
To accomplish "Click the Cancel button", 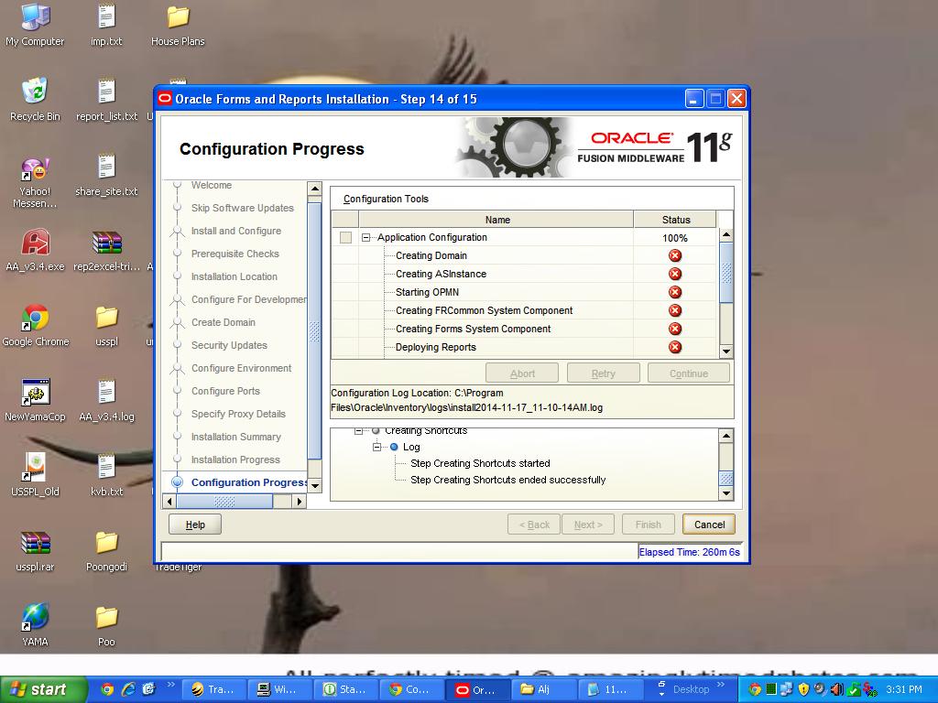I will point(709,525).
